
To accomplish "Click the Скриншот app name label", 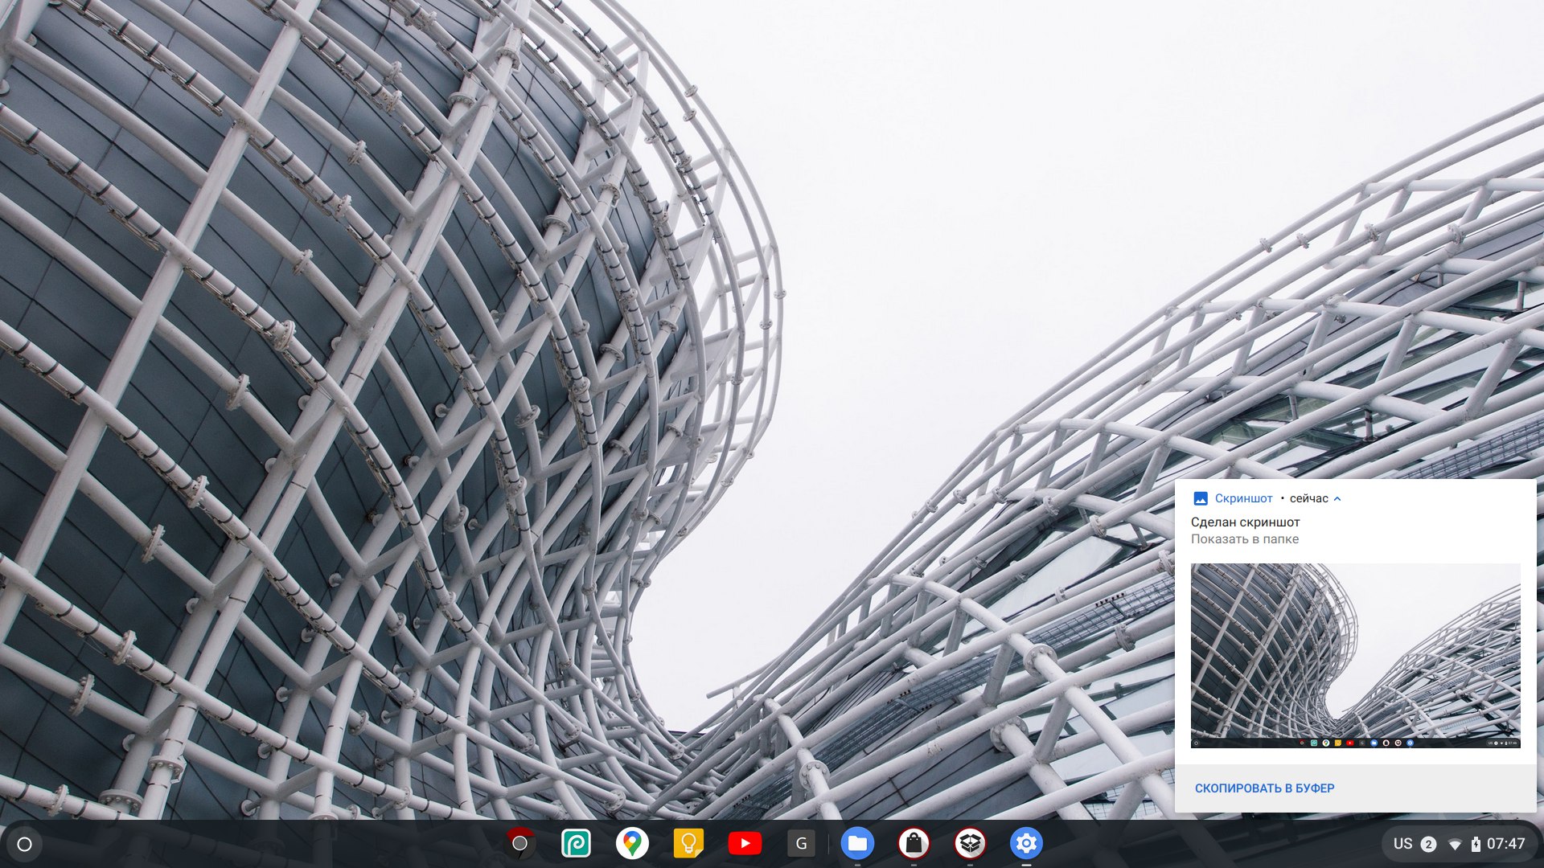I will click(x=1243, y=498).
